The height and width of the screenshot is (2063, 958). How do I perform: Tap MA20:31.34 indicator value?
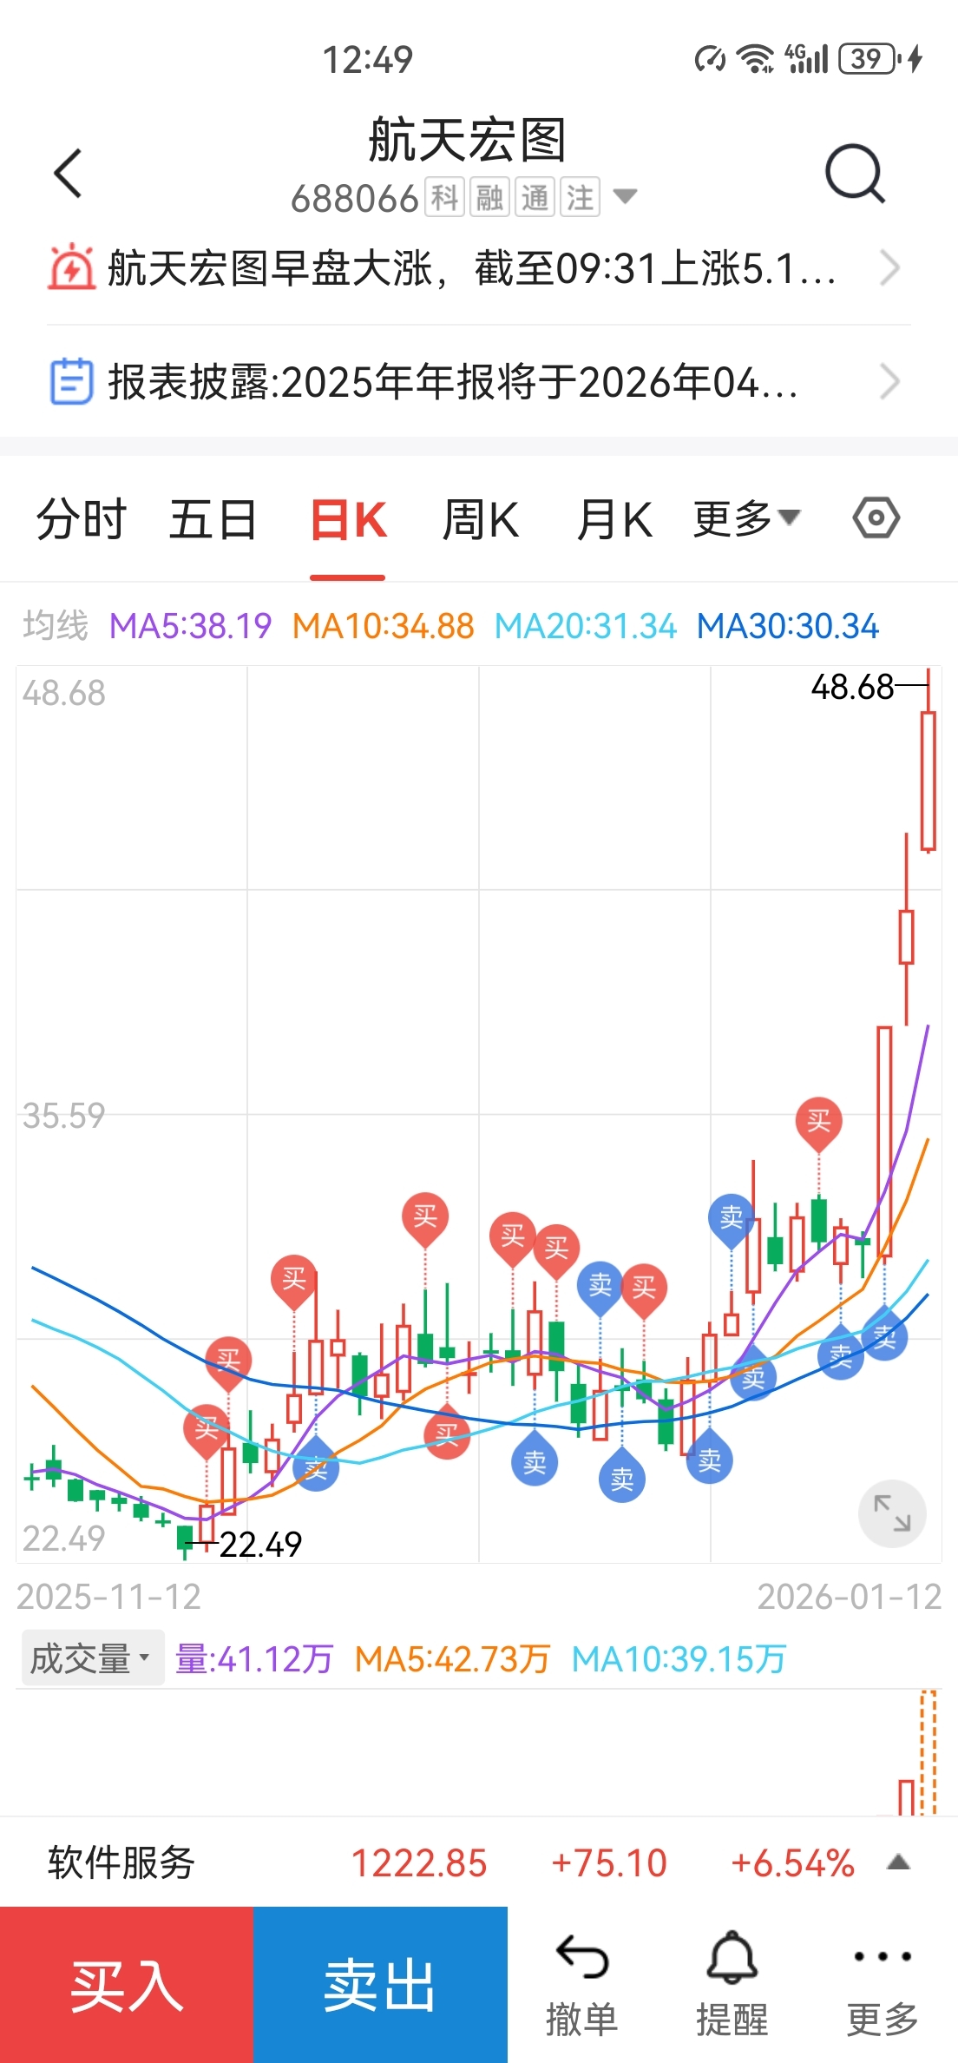click(x=586, y=625)
